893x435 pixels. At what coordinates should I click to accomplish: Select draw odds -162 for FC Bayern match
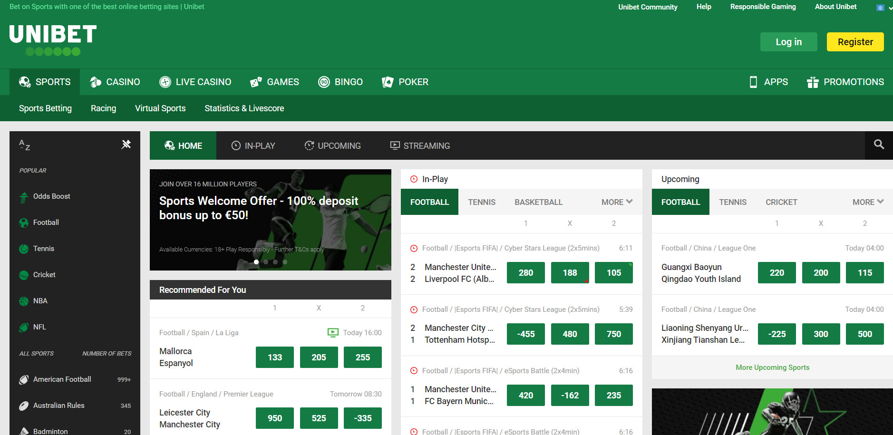570,396
